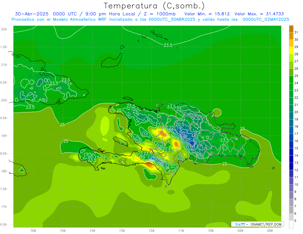
Task: Click the 20.5 contour label on the map
Action: (180, 124)
